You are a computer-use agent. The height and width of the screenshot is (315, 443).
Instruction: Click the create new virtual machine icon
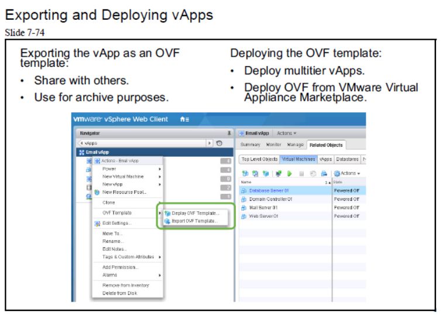click(245, 173)
